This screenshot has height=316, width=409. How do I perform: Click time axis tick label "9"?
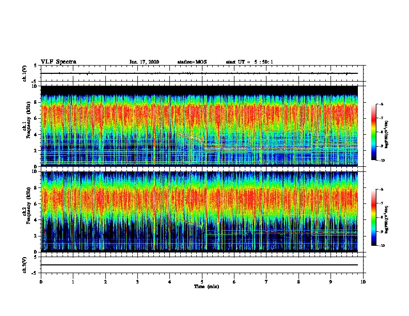pyautogui.click(x=331, y=282)
